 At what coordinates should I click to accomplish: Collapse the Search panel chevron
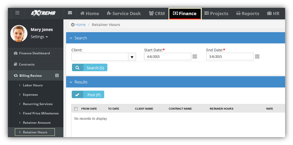click(71, 38)
